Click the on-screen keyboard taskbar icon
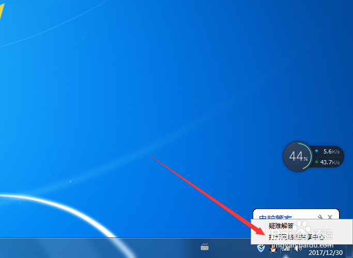 click(205, 247)
